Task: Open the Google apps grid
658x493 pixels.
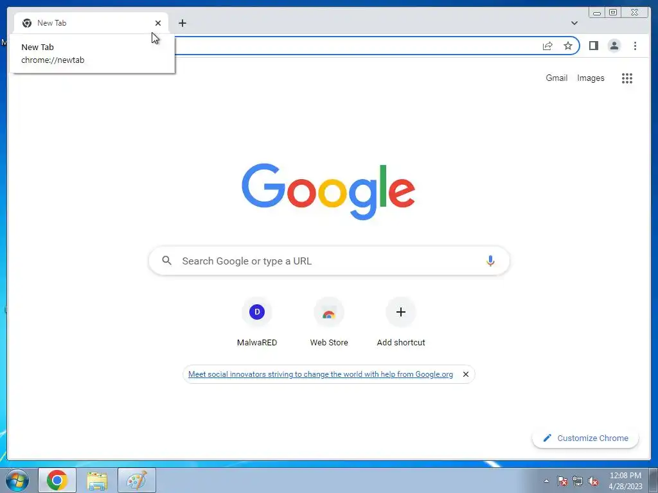Action: click(627, 78)
